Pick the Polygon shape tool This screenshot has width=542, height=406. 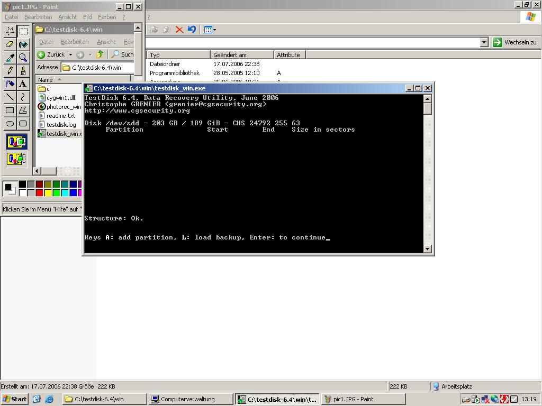point(23,110)
